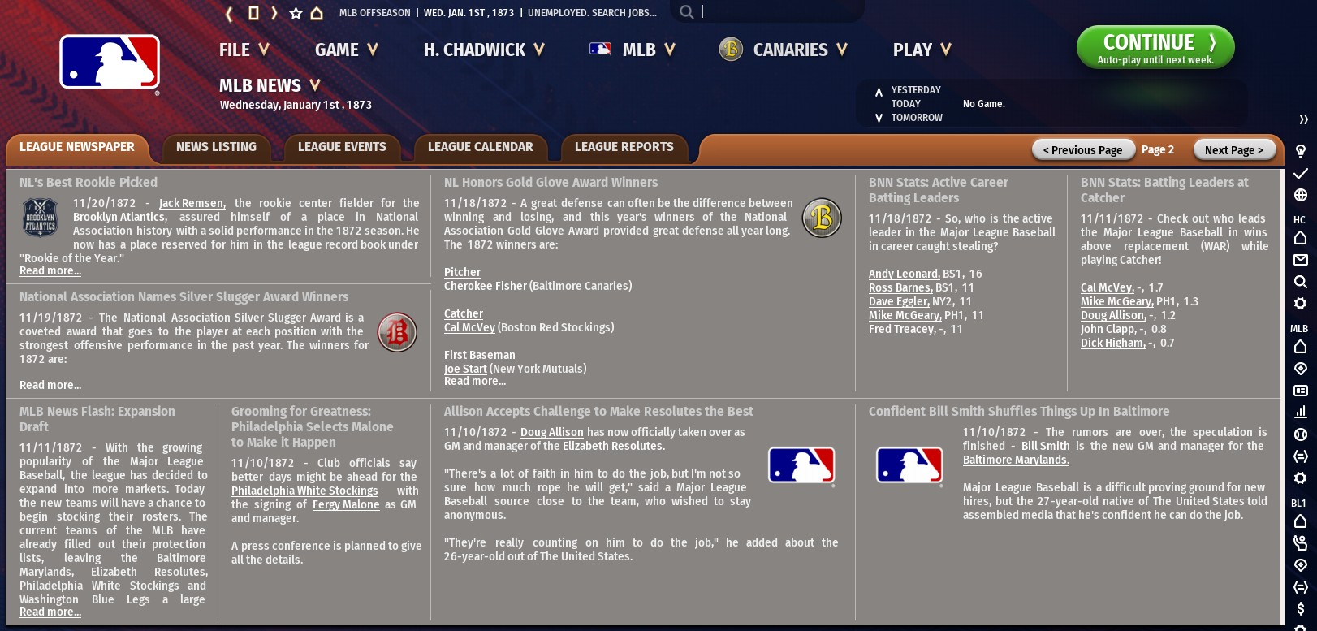Viewport: 1317px width, 631px height.
Task: Open the H. CHADWICK dropdown menu
Action: pos(484,50)
